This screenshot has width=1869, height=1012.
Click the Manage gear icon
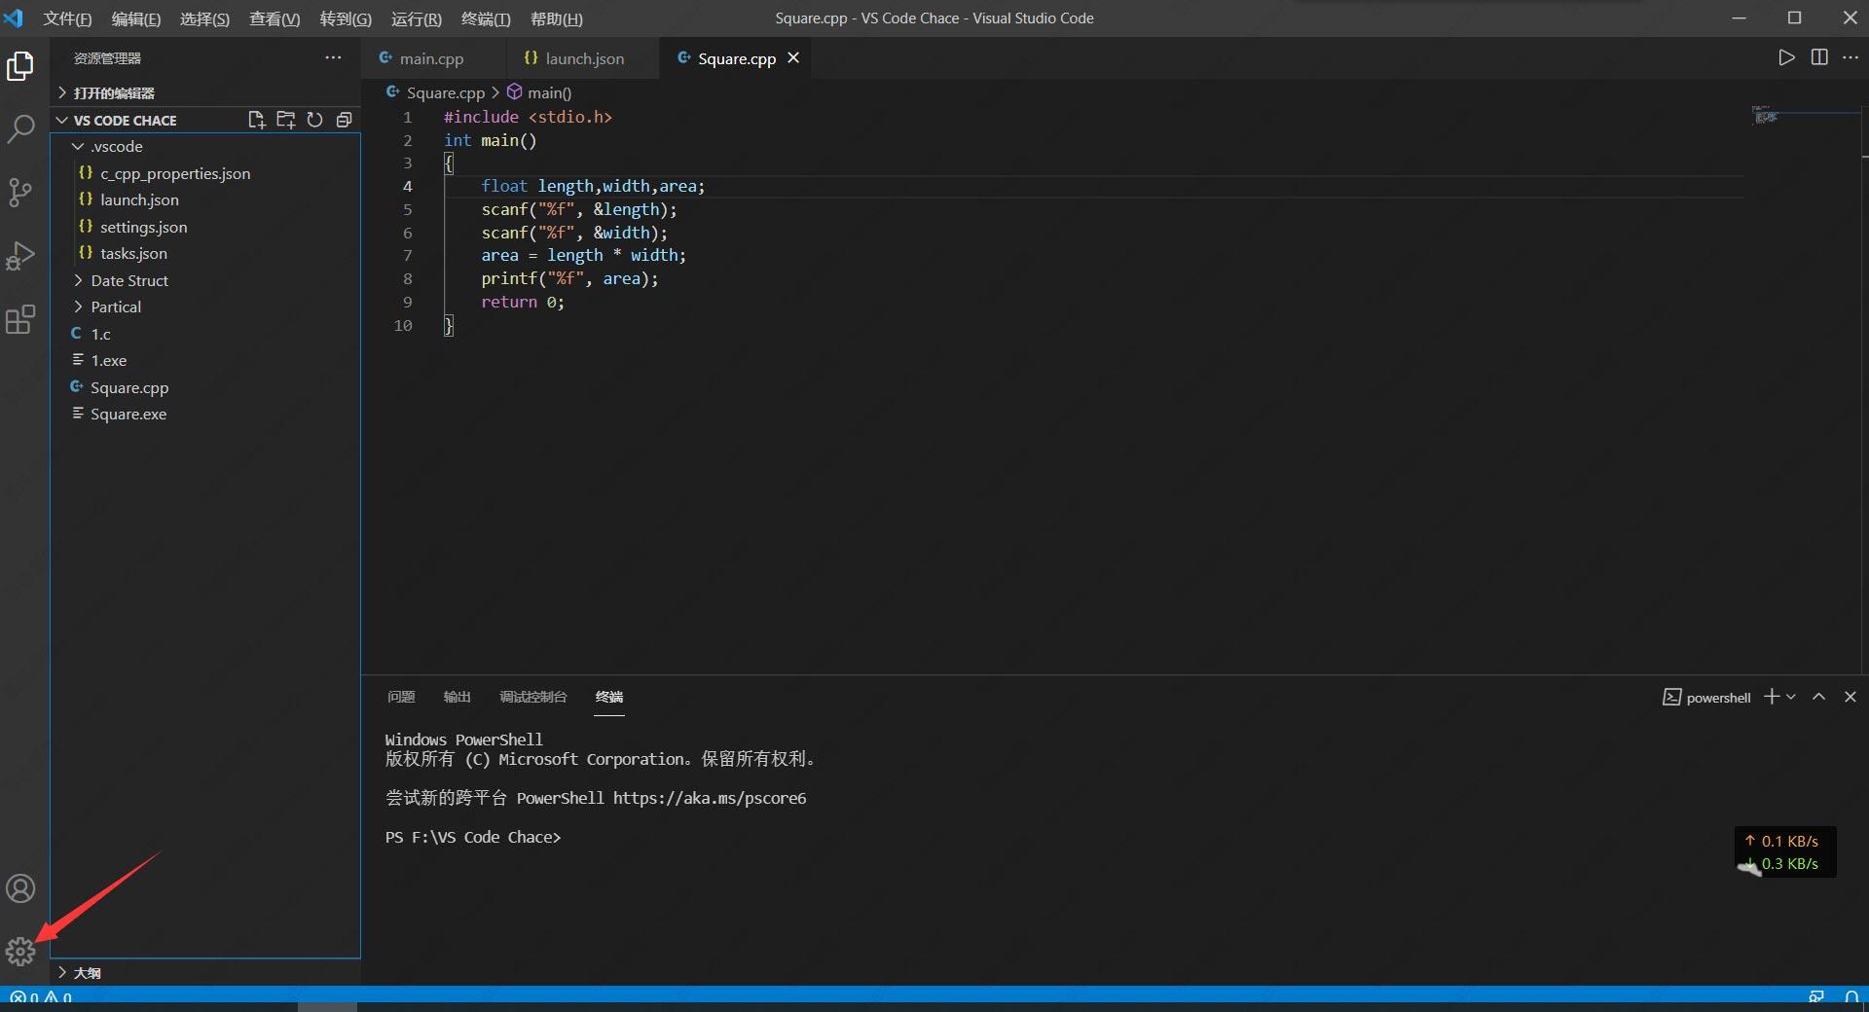20,951
